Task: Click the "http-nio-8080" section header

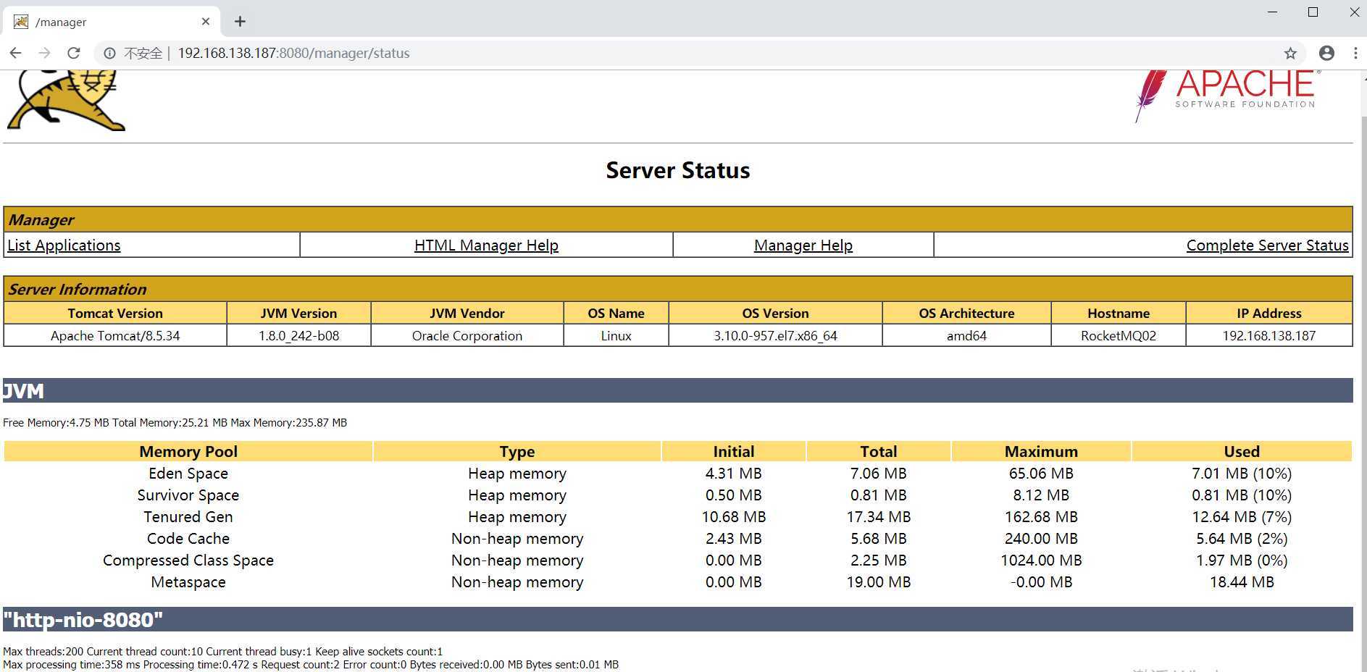Action: (x=678, y=619)
